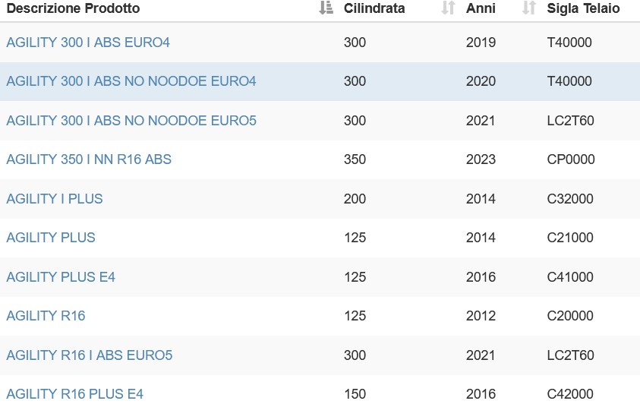The height and width of the screenshot is (404, 640).
Task: Click the Descrizione Prodotto column header
Action: (73, 8)
